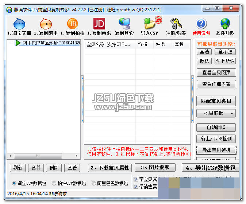
Task: Click the 反选 button
Action: click(204, 61)
